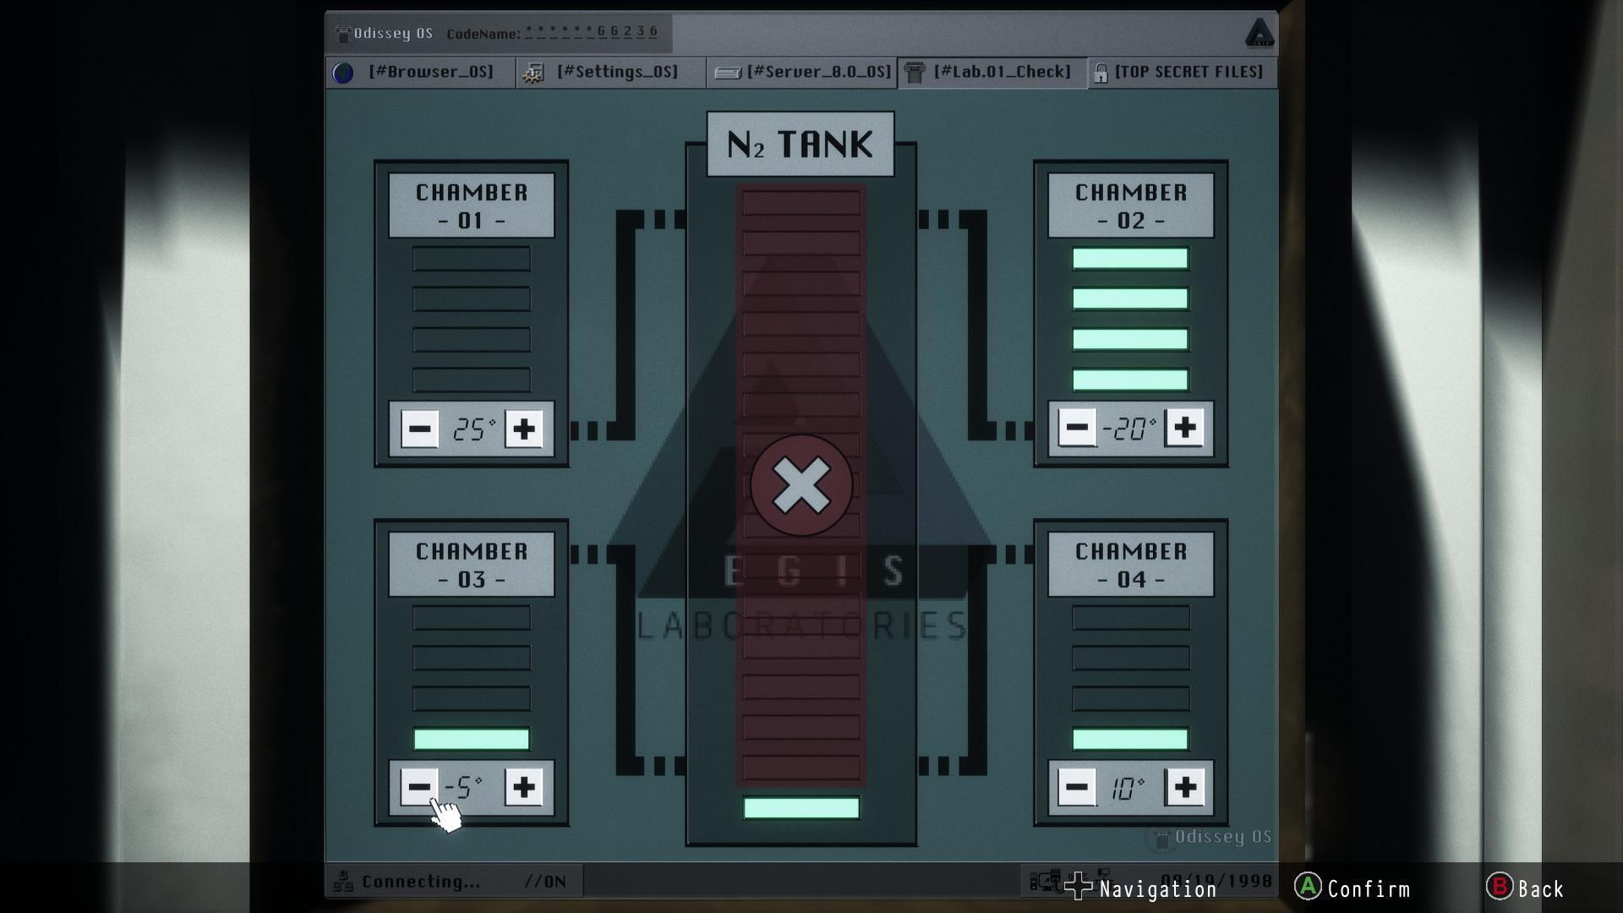Click the lit bottom segment of N2 tank
The width and height of the screenshot is (1623, 913).
click(x=801, y=808)
